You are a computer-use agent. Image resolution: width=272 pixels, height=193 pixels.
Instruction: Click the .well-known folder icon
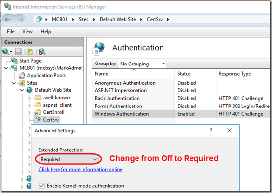coord(38,98)
